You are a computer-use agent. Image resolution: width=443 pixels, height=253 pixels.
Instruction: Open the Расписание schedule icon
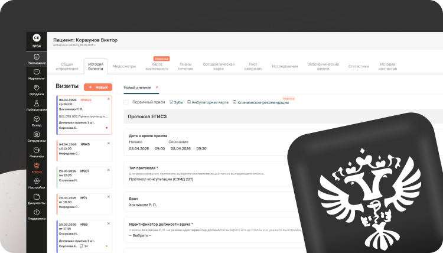coord(37,57)
